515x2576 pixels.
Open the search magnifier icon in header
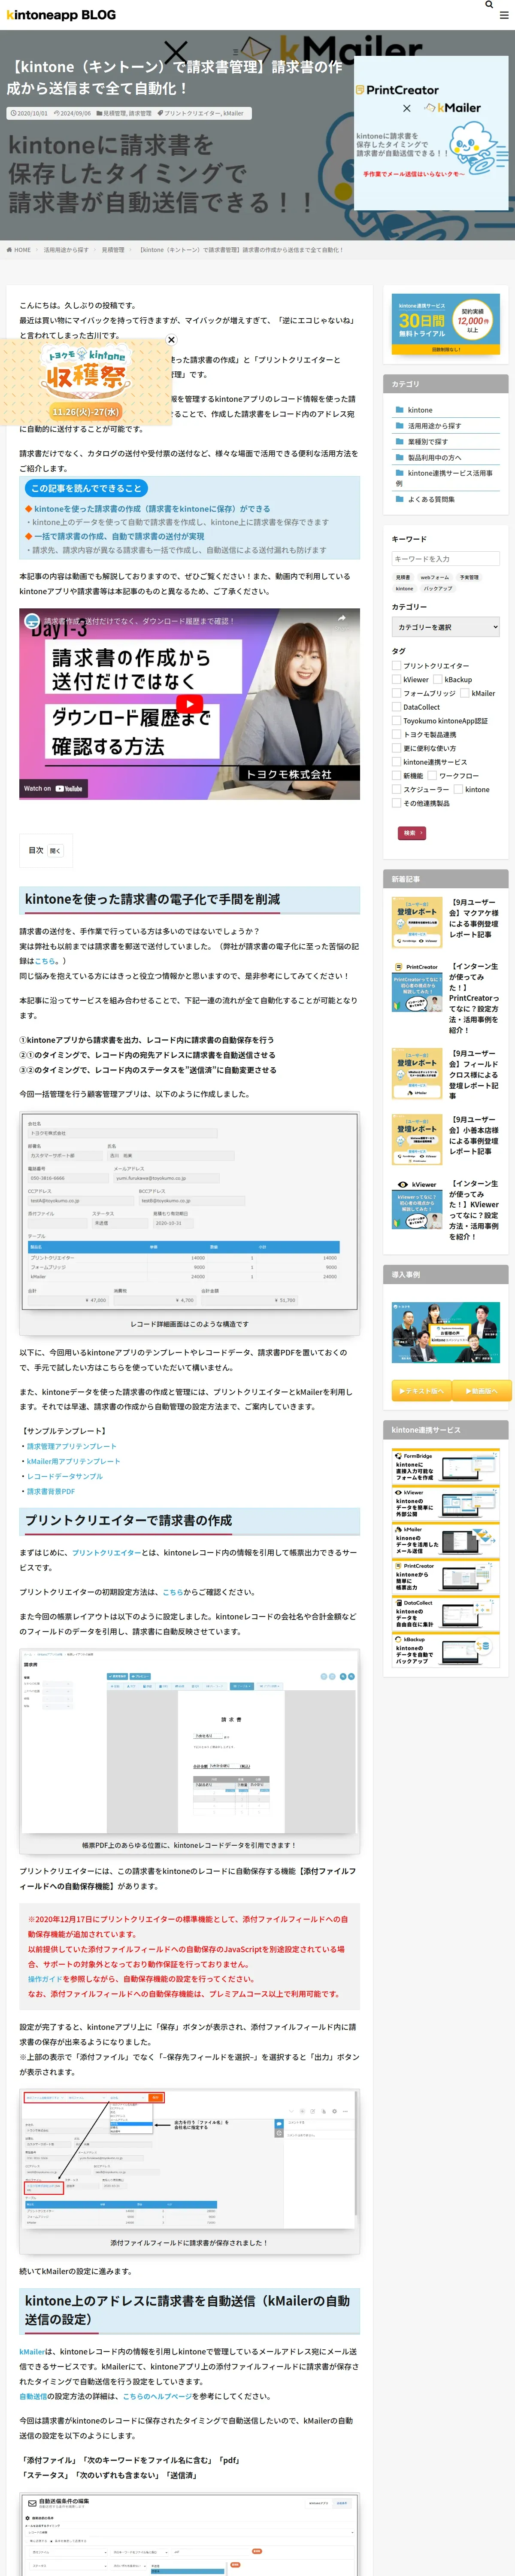489,5
